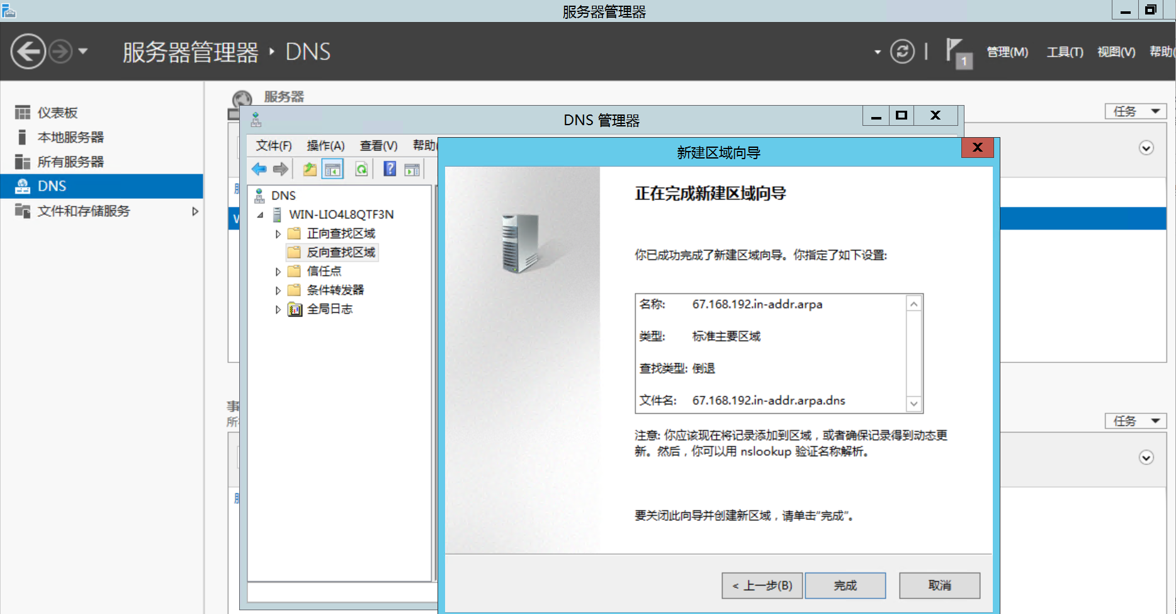Click the 服务器 section globe icon
1176x614 pixels.
point(242,99)
